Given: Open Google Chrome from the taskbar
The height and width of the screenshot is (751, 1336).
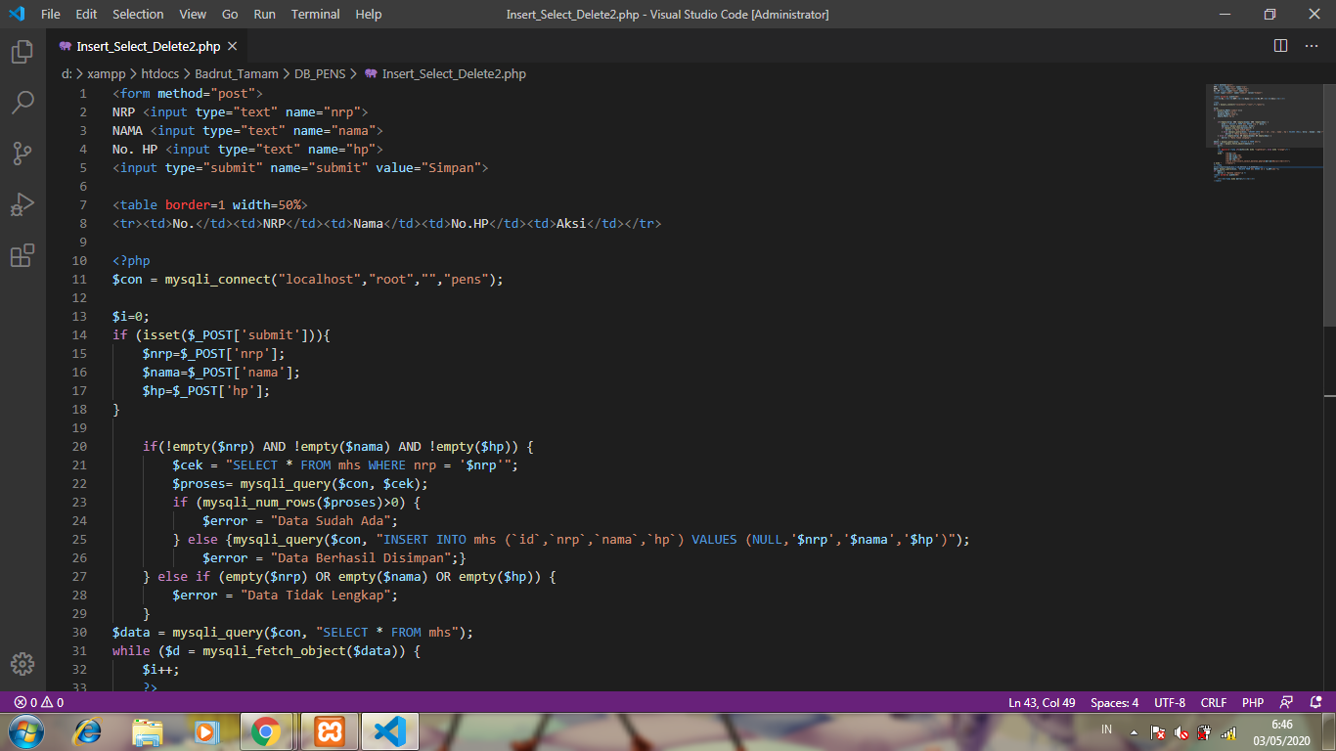Looking at the screenshot, I should pos(265,731).
